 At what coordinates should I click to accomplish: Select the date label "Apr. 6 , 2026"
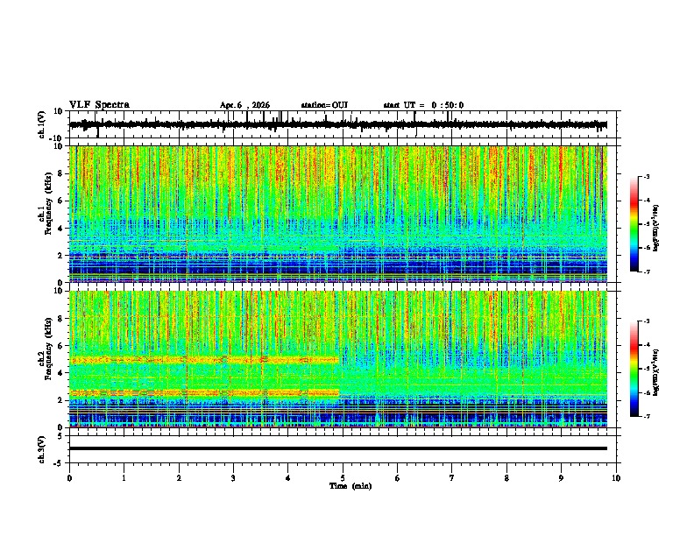[244, 105]
